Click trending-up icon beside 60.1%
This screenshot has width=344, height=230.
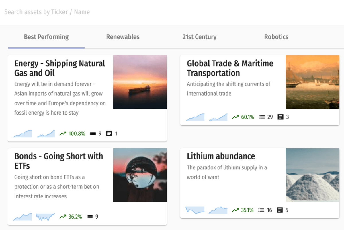[235, 117]
